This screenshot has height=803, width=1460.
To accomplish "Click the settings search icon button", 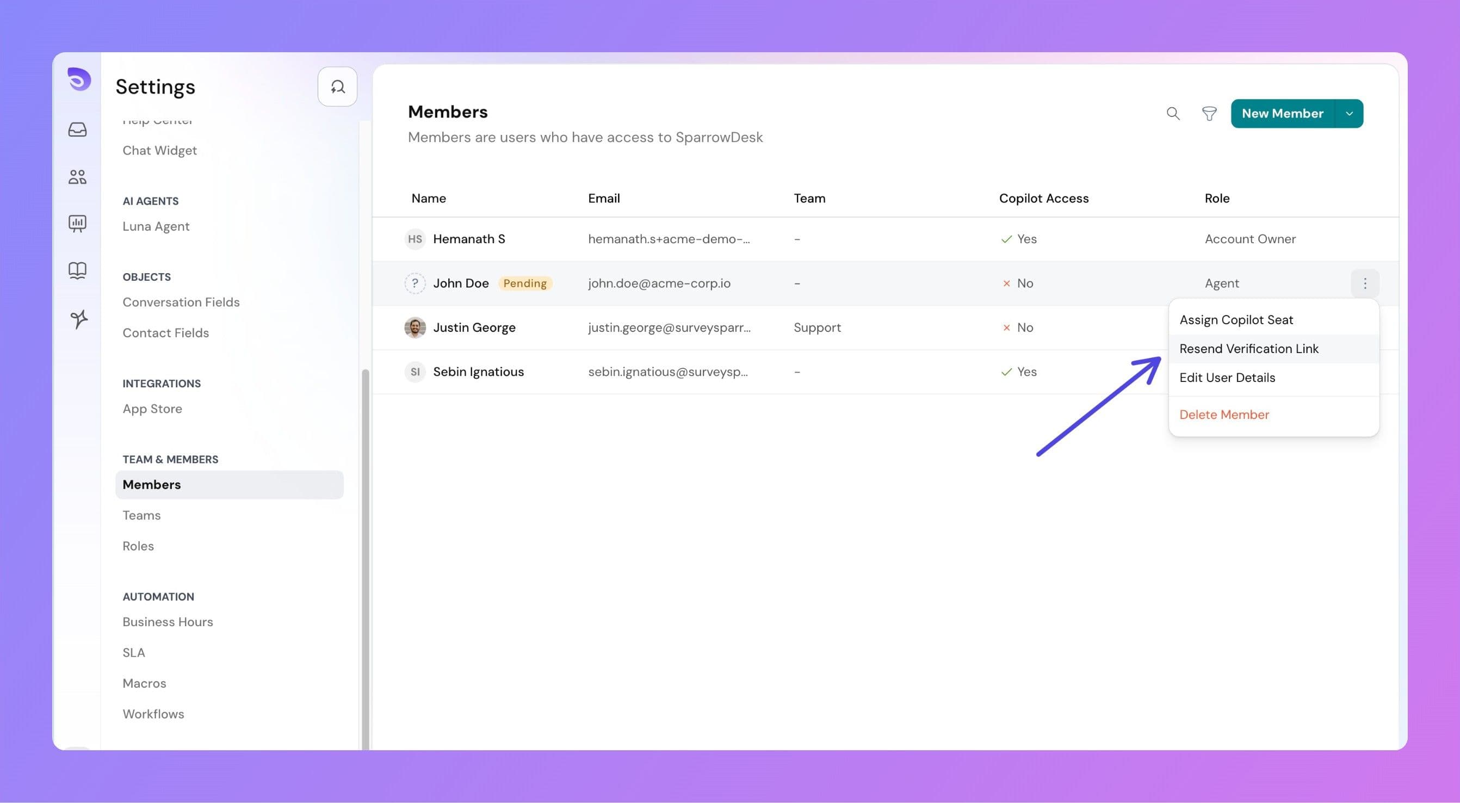I will [x=337, y=87].
